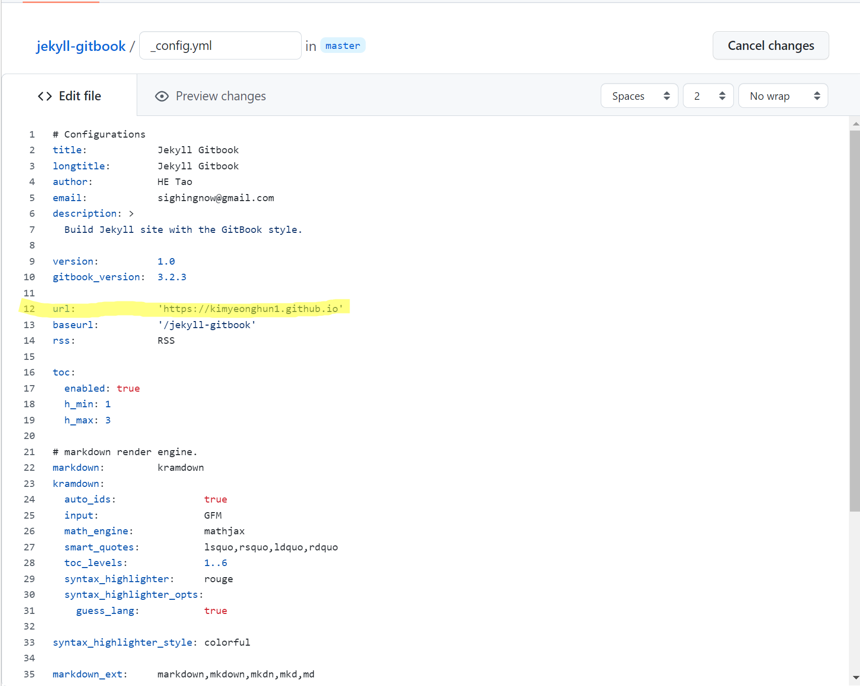The image size is (860, 686).
Task: Click the eye icon beside Preview changes
Action: 162,96
